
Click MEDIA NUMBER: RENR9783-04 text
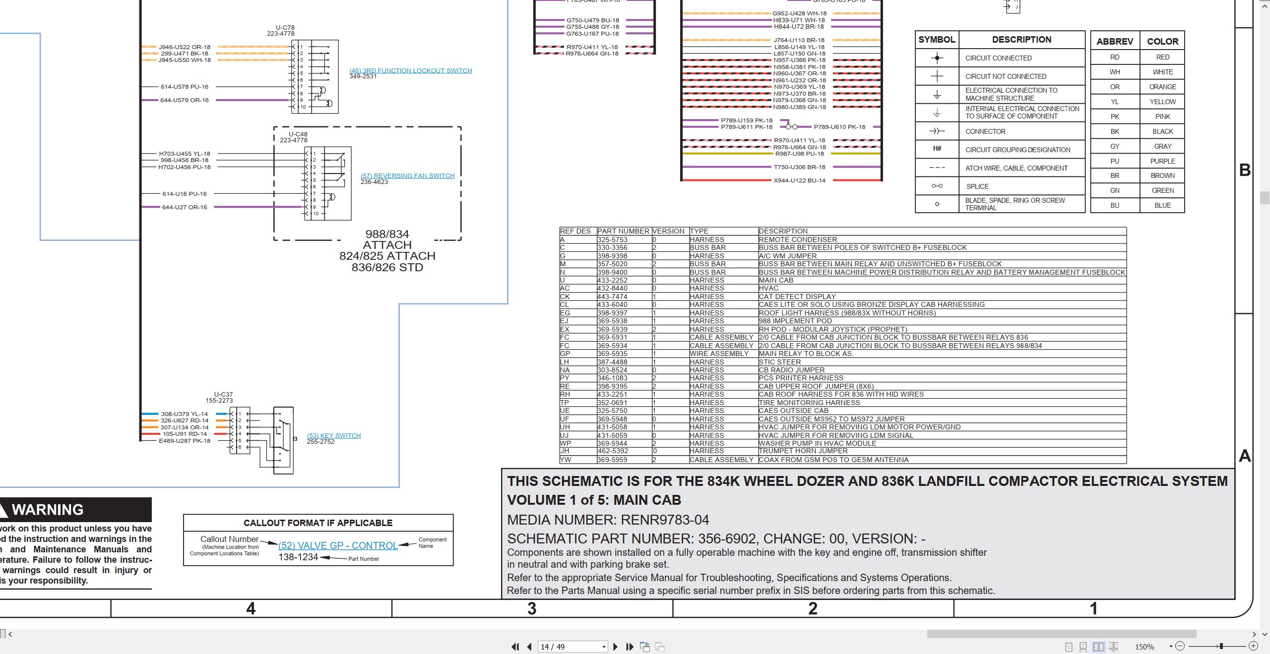click(608, 520)
